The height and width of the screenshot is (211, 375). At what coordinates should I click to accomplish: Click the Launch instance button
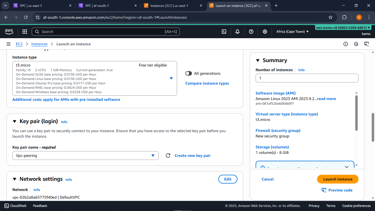tap(337, 179)
